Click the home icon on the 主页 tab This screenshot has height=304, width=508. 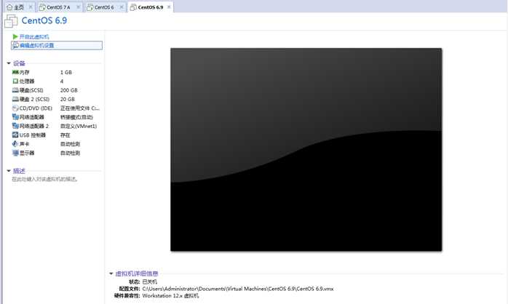click(x=9, y=7)
